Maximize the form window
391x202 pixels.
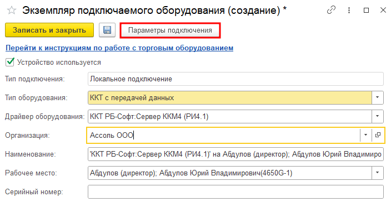click(366, 10)
